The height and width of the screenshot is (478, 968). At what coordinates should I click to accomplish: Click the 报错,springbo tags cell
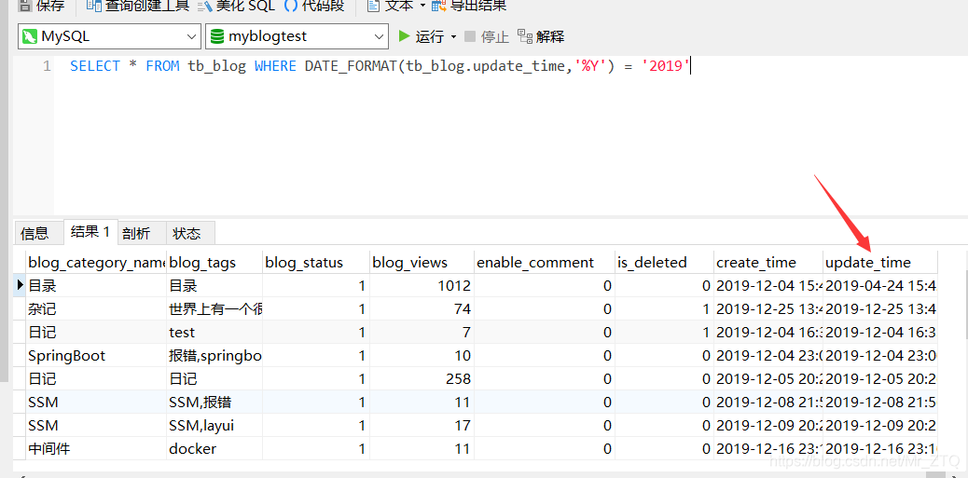[x=214, y=356]
